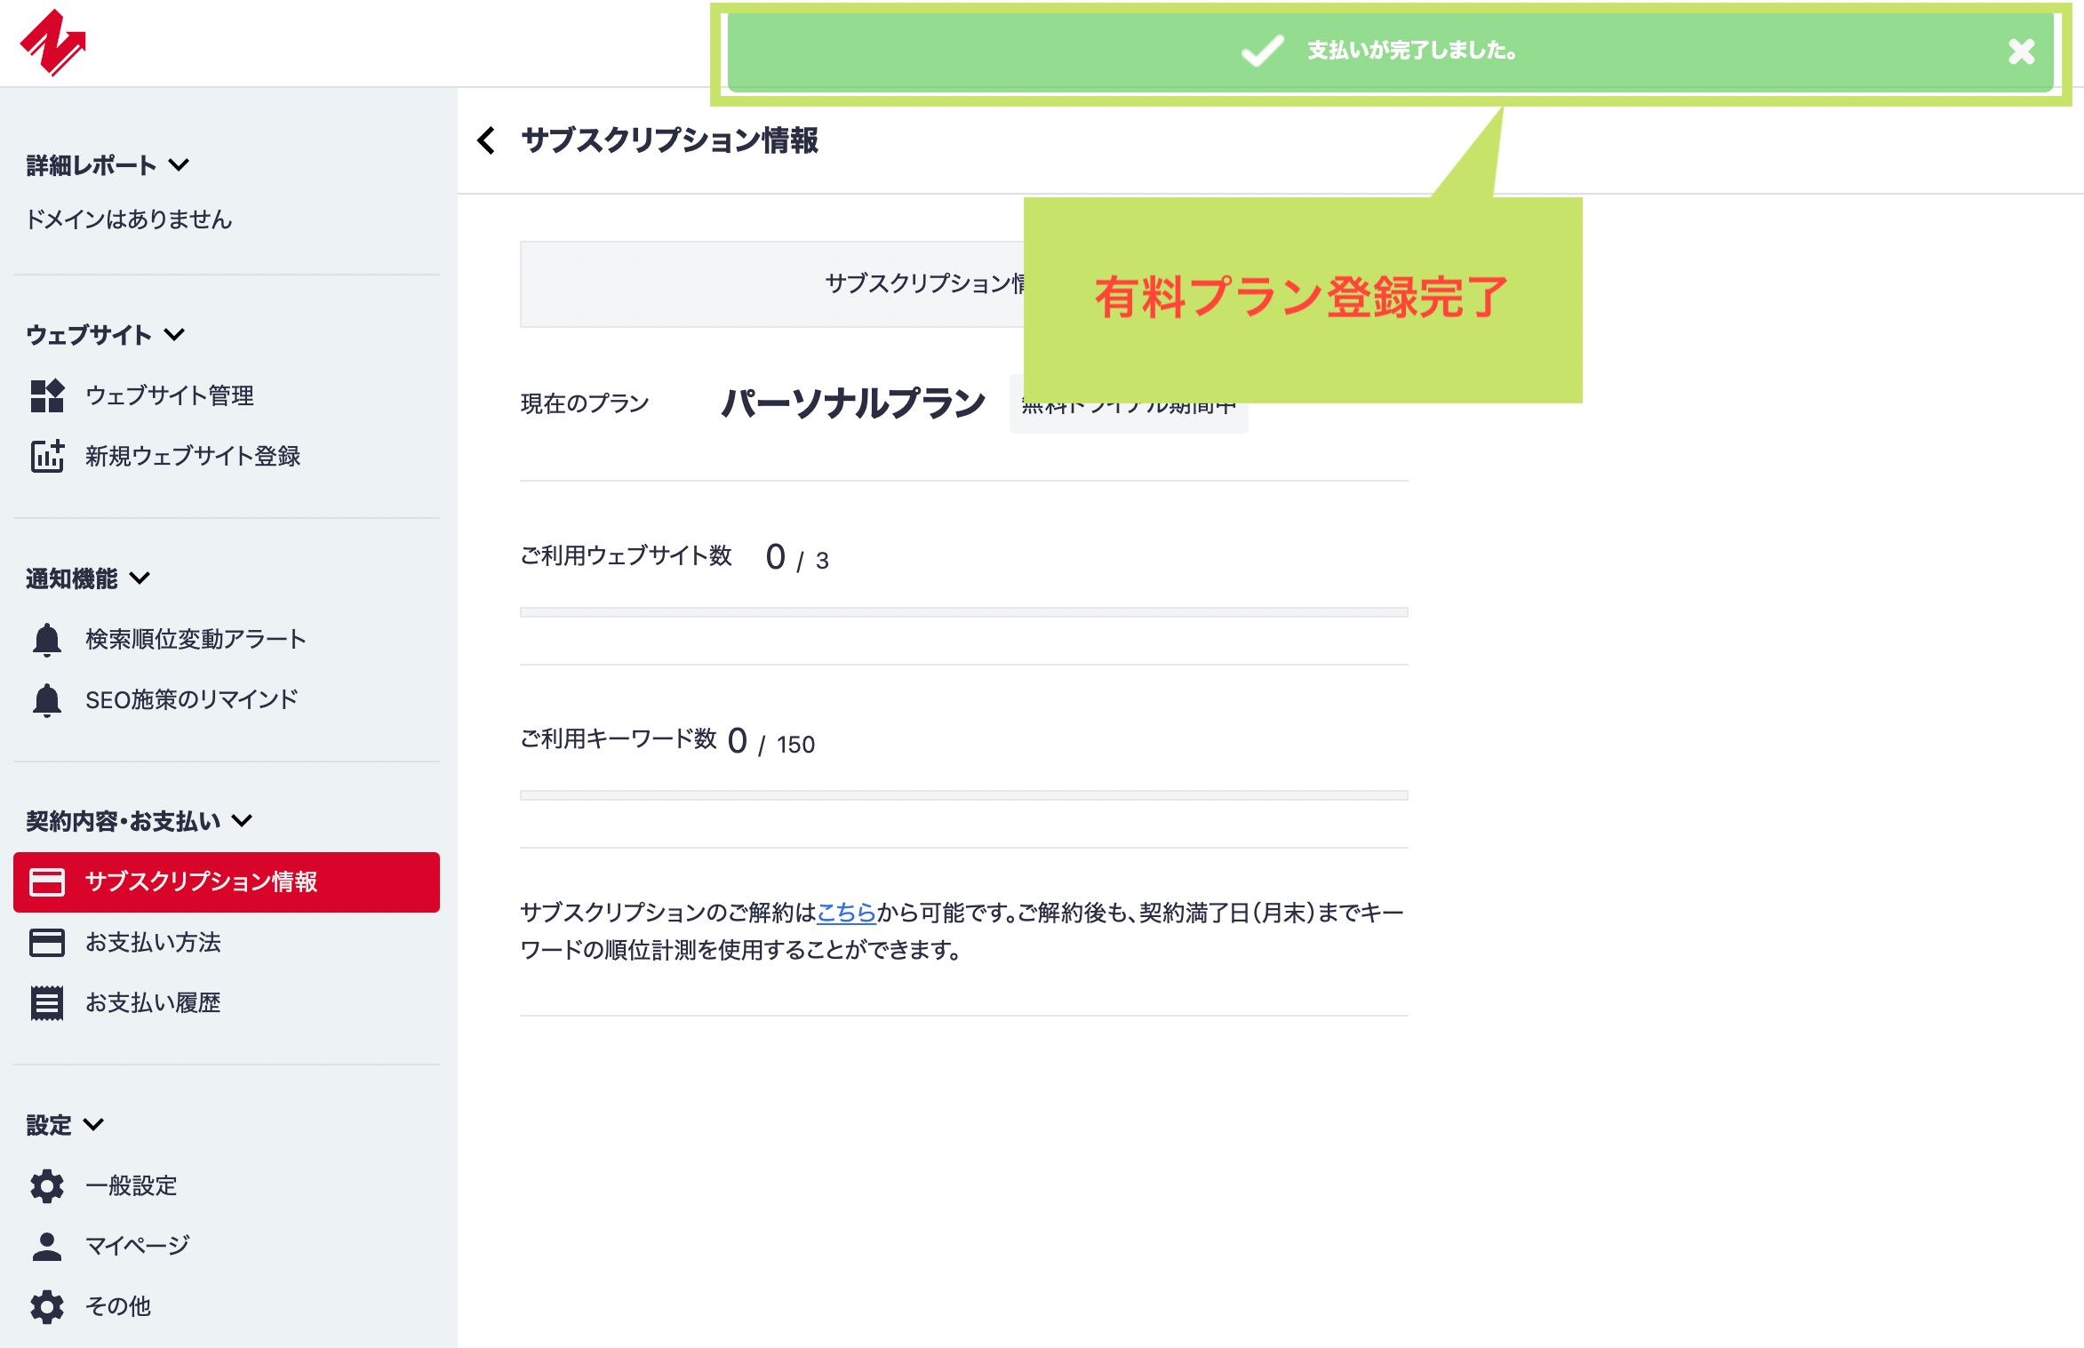Viewport: 2084px width, 1348px height.
Task: Select the サブスクリプション情報 card icon
Action: click(47, 881)
